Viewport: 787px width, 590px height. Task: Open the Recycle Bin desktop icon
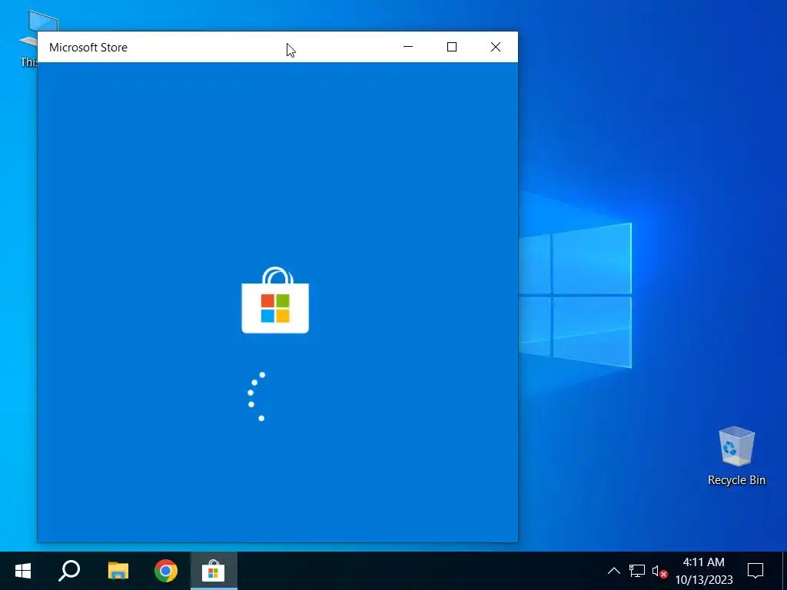click(736, 456)
